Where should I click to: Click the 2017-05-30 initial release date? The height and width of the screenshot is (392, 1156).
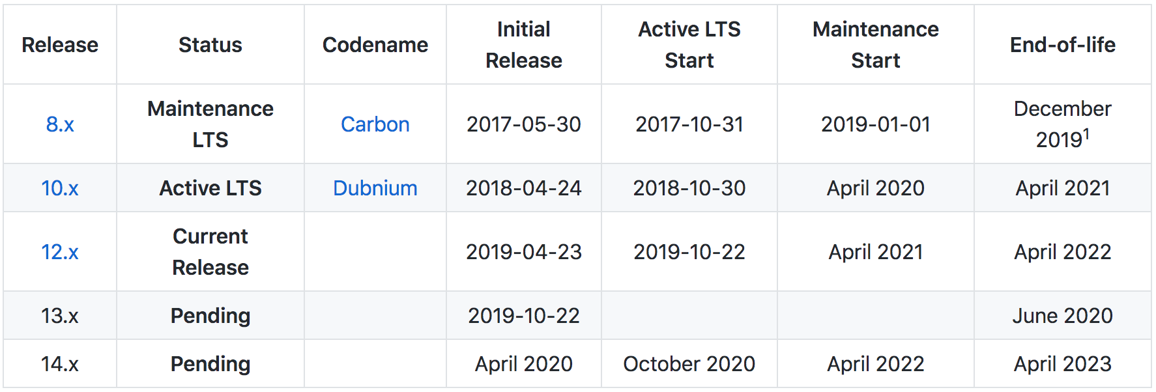point(524,124)
